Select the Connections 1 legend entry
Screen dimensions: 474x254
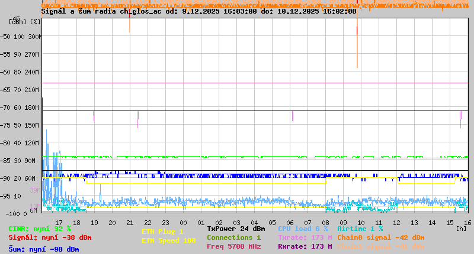pos(233,237)
